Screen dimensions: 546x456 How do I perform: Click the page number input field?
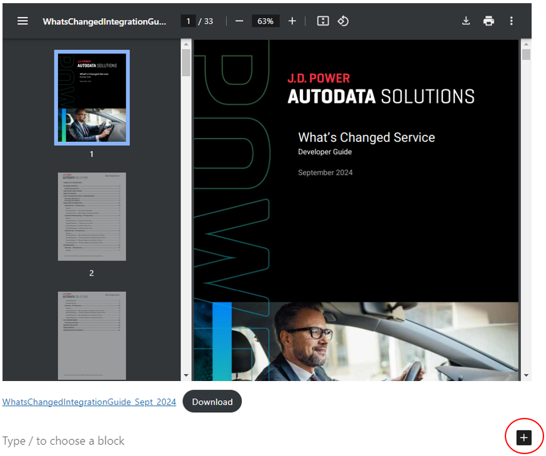pos(188,21)
